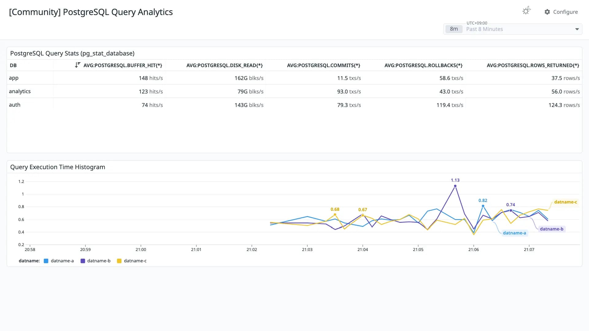Screen dimensions: 589x331
Task: Open the Past 8 Minutes time range dropdown
Action: click(513, 29)
